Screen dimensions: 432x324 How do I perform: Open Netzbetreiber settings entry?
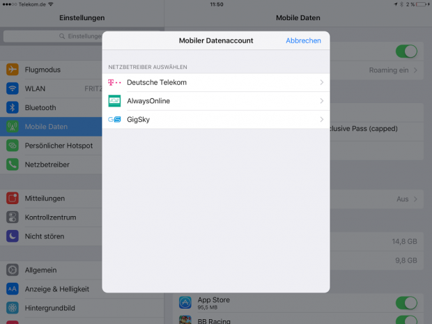pyautogui.click(x=51, y=164)
